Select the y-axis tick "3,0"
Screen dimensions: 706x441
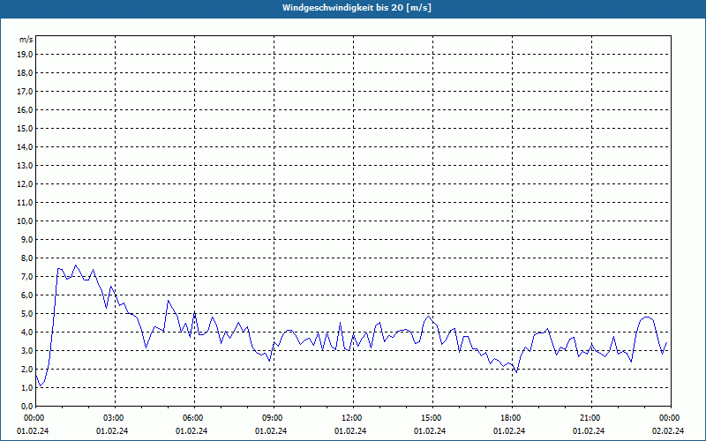point(26,350)
